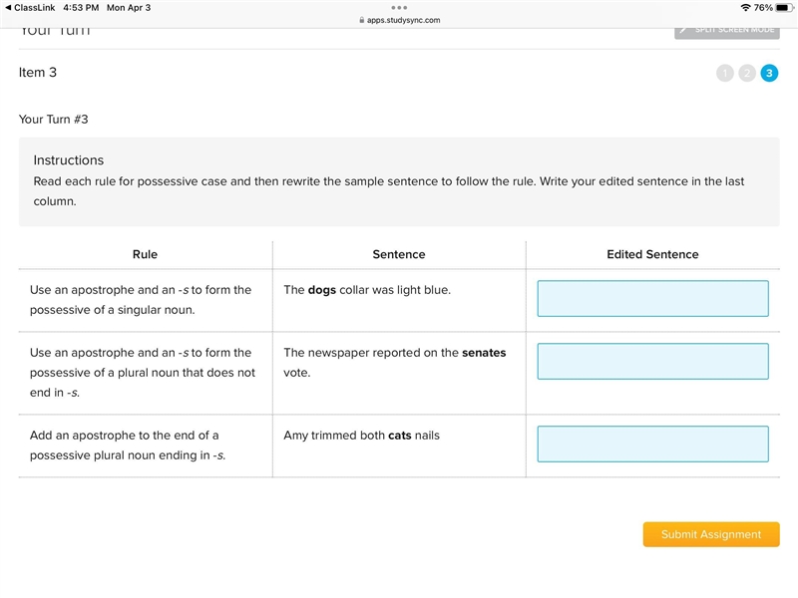Click the bold word "cats"
Image resolution: width=798 pixels, height=598 pixels.
tap(400, 436)
